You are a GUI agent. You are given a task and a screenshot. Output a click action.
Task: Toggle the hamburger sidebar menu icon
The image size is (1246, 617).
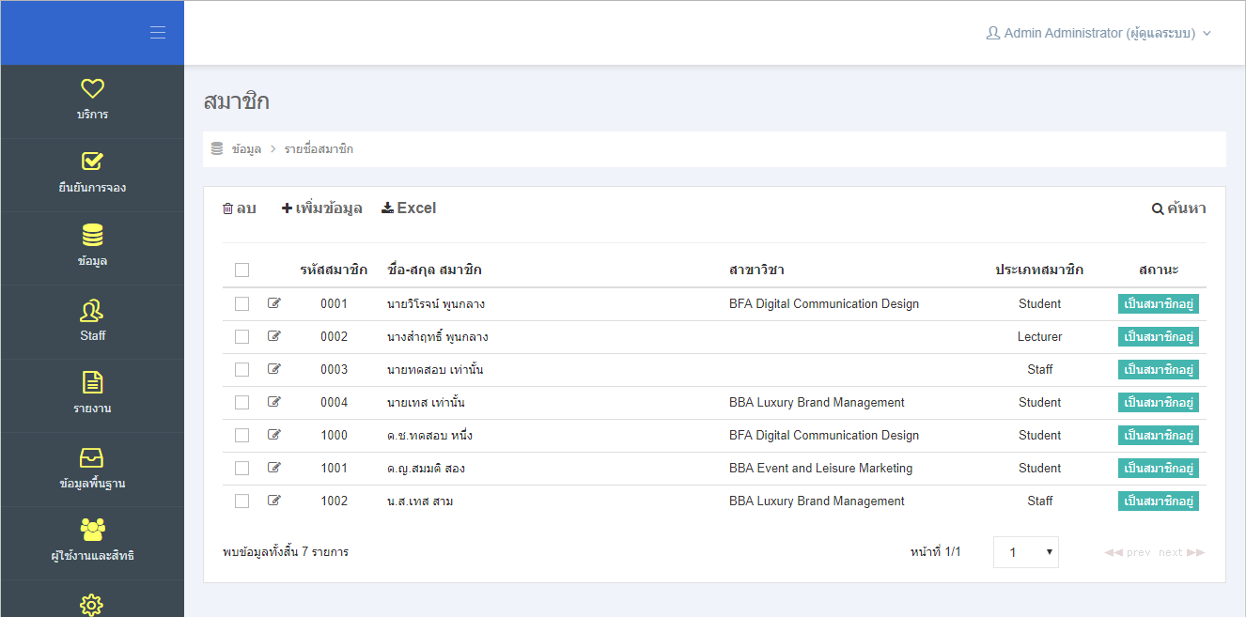point(158,33)
